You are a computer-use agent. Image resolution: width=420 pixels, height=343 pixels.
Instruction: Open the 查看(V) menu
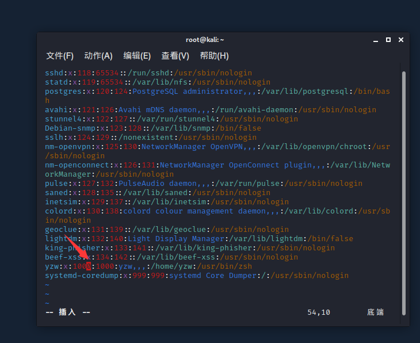point(175,56)
